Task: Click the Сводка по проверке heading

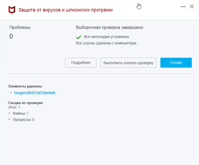Action: click(25, 103)
